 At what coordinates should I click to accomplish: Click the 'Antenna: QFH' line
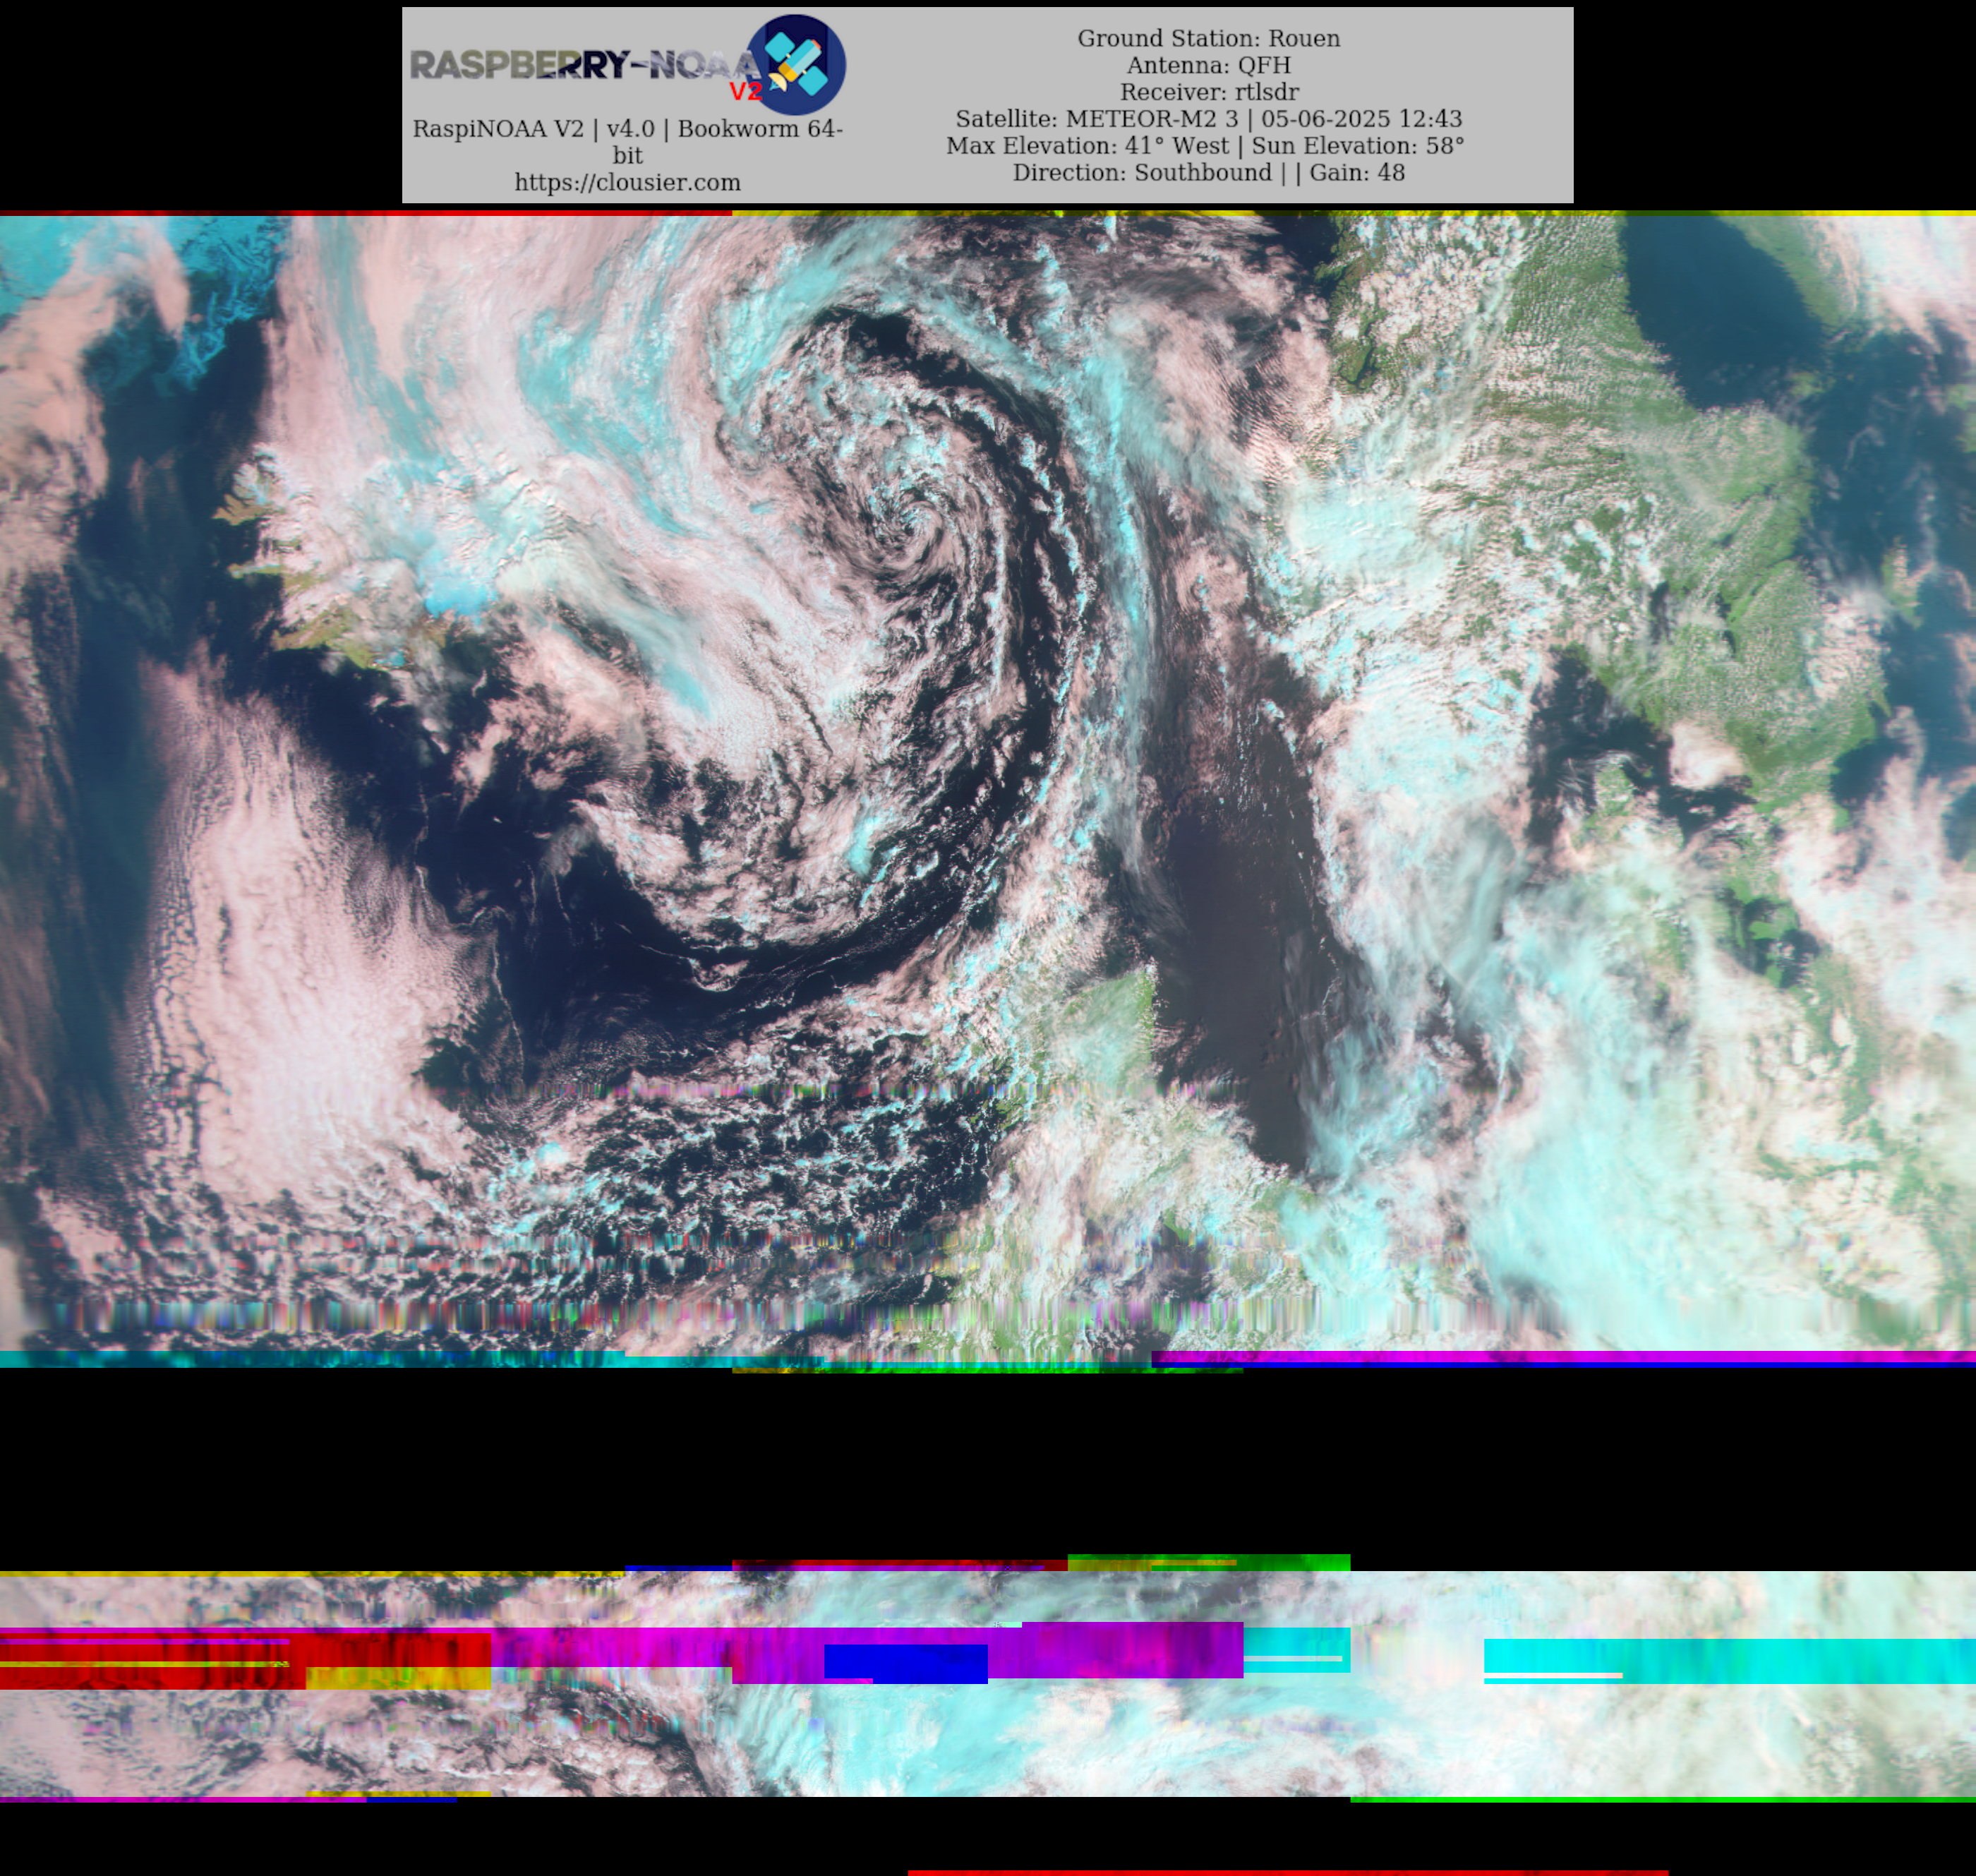click(x=1208, y=65)
